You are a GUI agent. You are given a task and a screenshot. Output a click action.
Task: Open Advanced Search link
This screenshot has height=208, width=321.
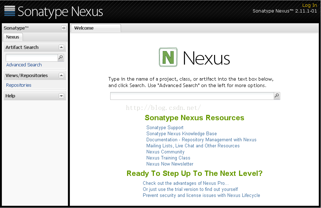coord(24,65)
